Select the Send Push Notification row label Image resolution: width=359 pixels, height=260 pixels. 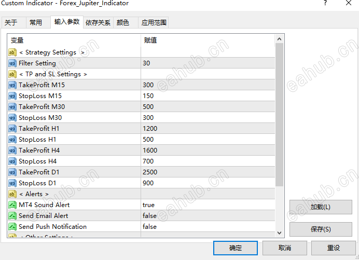click(53, 227)
